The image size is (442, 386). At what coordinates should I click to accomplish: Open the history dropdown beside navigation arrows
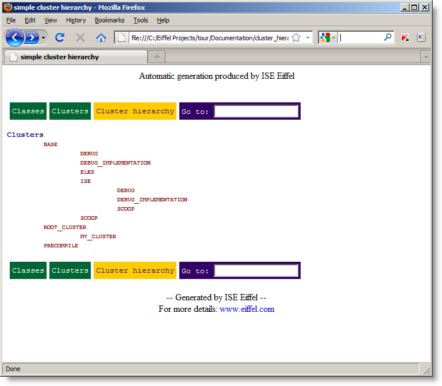(44, 37)
